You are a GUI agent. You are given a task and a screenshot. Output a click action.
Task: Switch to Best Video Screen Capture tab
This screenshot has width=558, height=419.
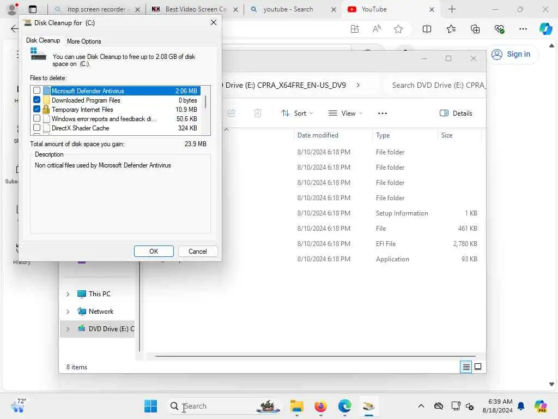pyautogui.click(x=195, y=9)
